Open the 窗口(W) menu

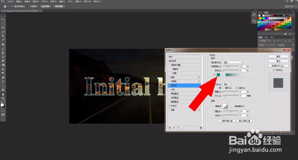point(87,1)
